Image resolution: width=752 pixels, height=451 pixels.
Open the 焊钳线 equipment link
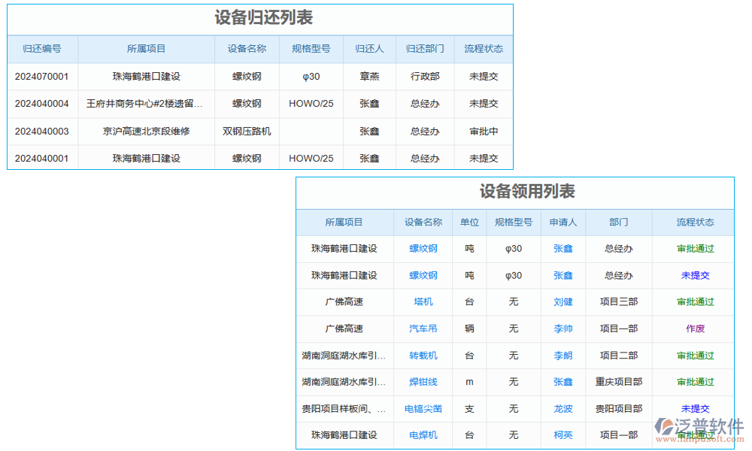pyautogui.click(x=423, y=382)
